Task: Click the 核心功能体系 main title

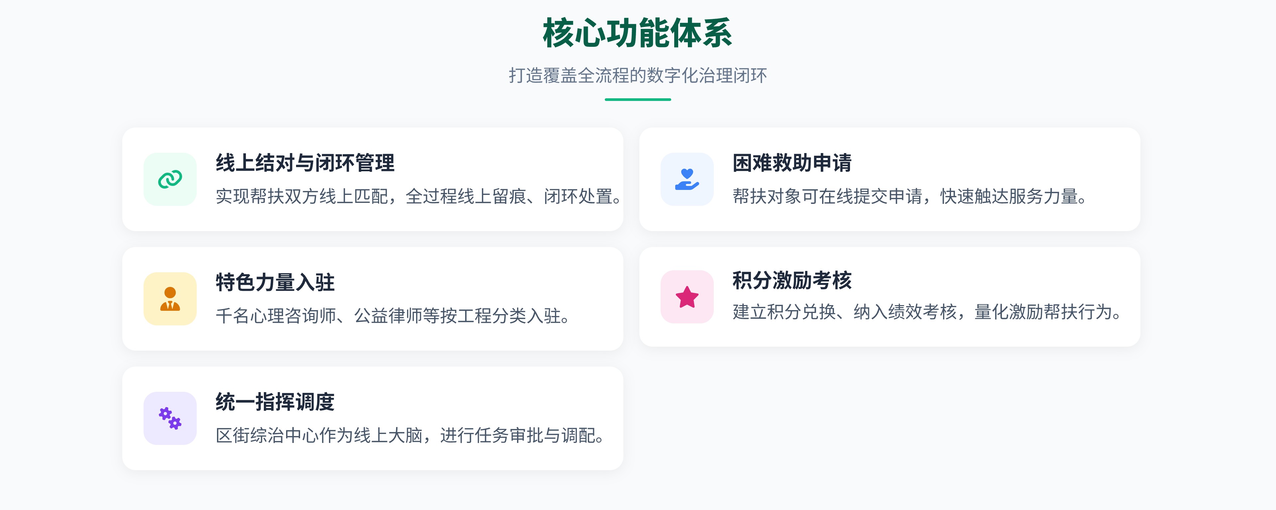Action: pos(638,33)
